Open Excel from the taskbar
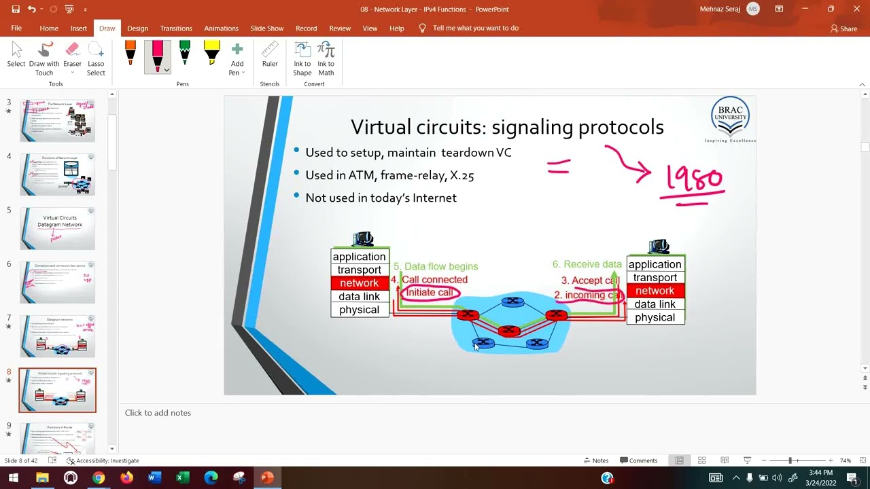Screen dimensions: 870x489 (182, 478)
